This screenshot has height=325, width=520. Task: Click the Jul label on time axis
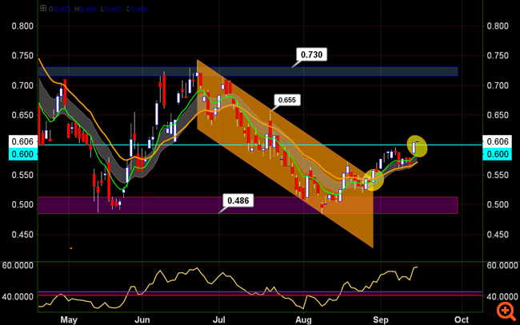(219, 318)
